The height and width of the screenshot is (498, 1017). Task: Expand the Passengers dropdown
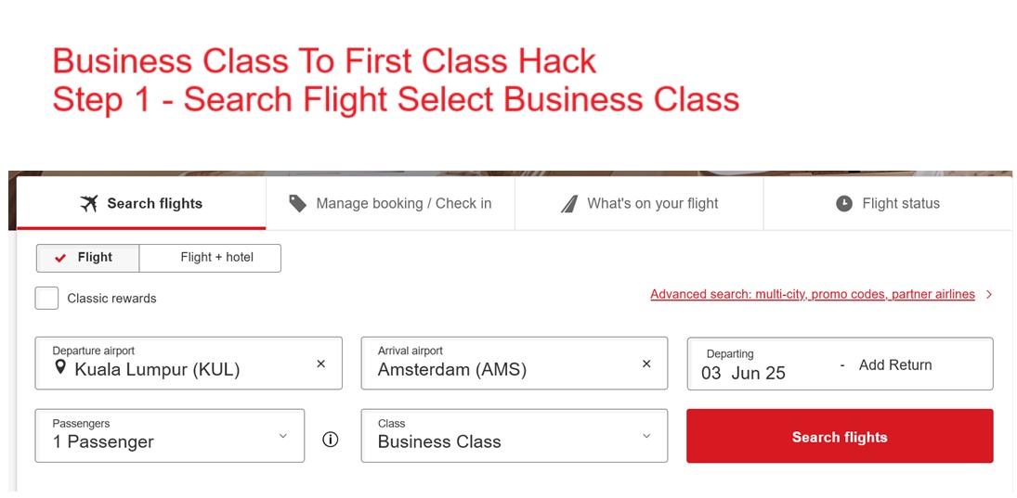click(283, 436)
